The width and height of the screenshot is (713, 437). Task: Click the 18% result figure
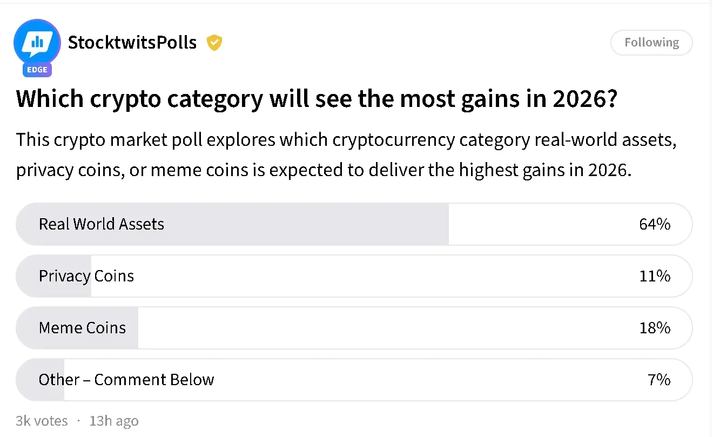click(655, 328)
